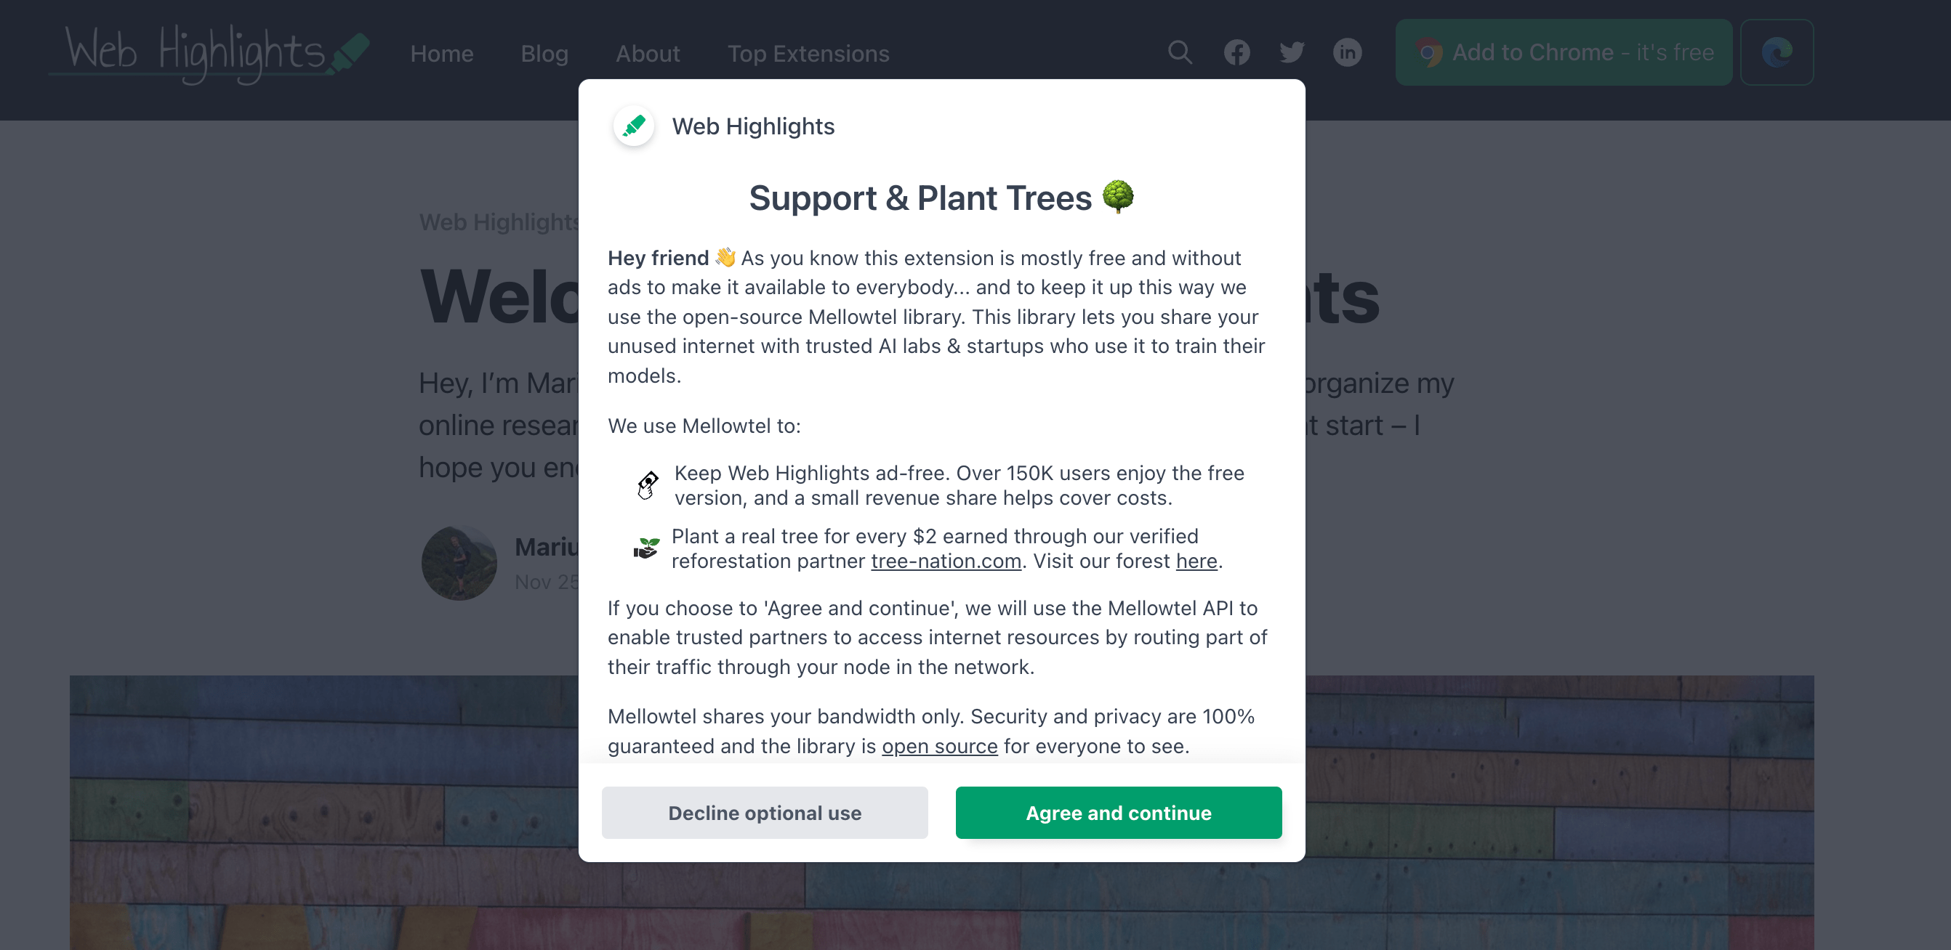
Task: Open the Blog menu item
Action: click(544, 54)
